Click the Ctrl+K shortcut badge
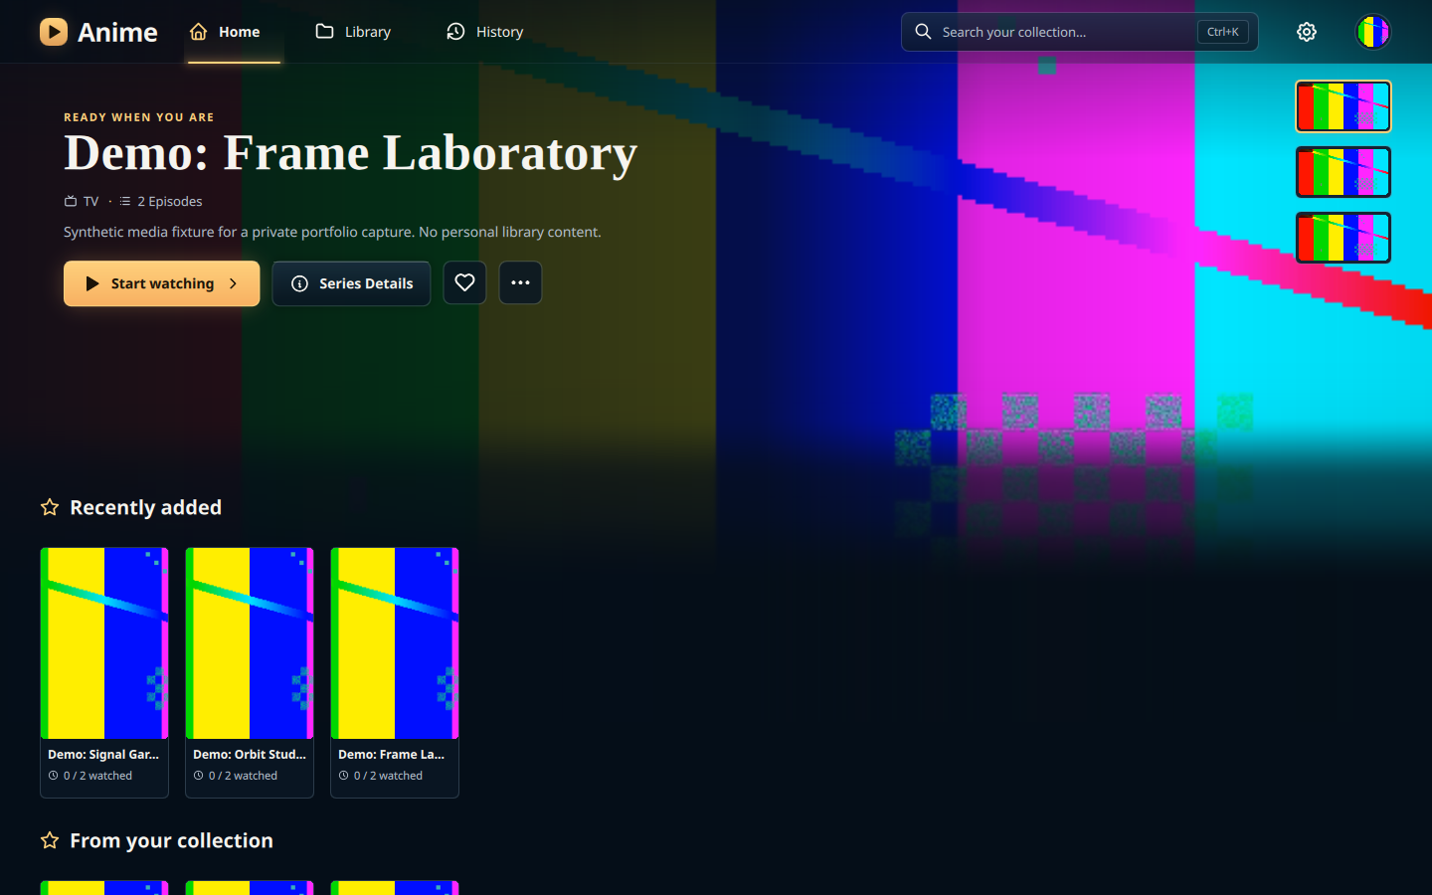The height and width of the screenshot is (895, 1432). 1222,32
